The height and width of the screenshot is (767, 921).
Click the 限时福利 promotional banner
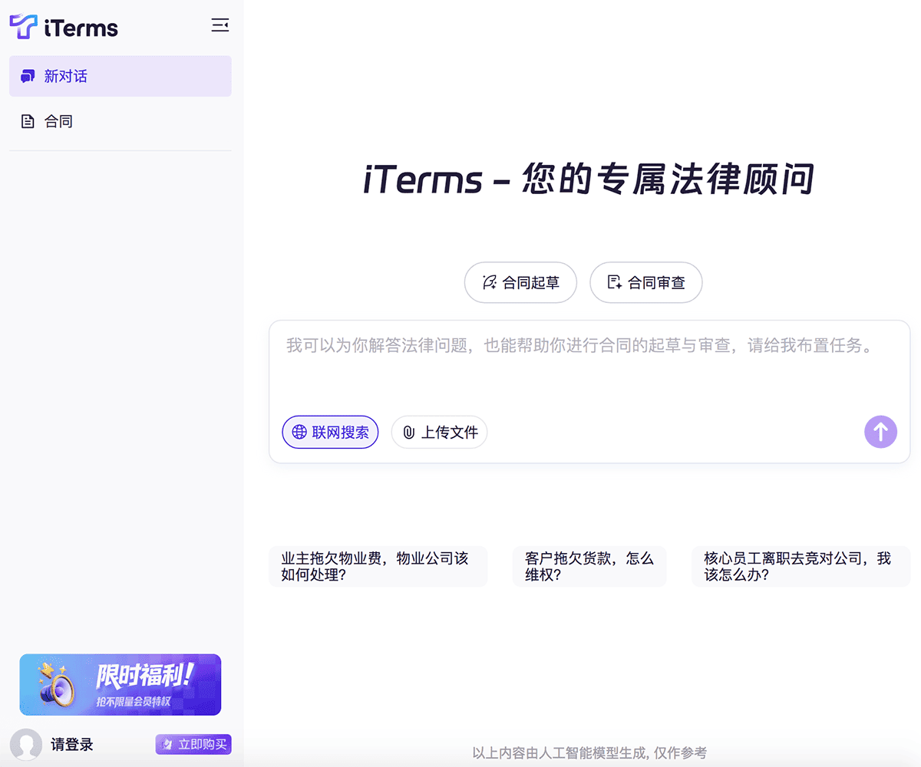120,684
